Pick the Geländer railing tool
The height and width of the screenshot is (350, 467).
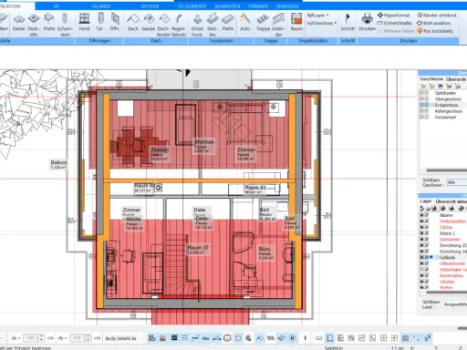coord(278,25)
